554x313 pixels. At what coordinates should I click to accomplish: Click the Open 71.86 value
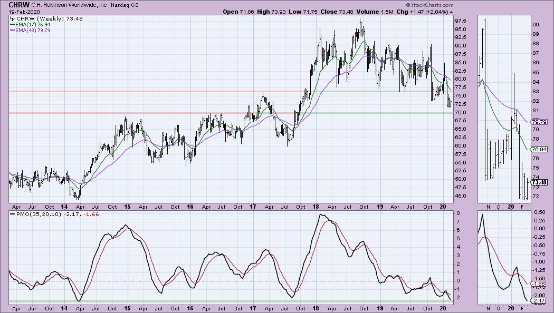[238, 12]
